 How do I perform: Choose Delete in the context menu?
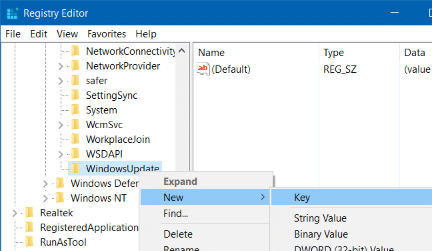coord(205,234)
